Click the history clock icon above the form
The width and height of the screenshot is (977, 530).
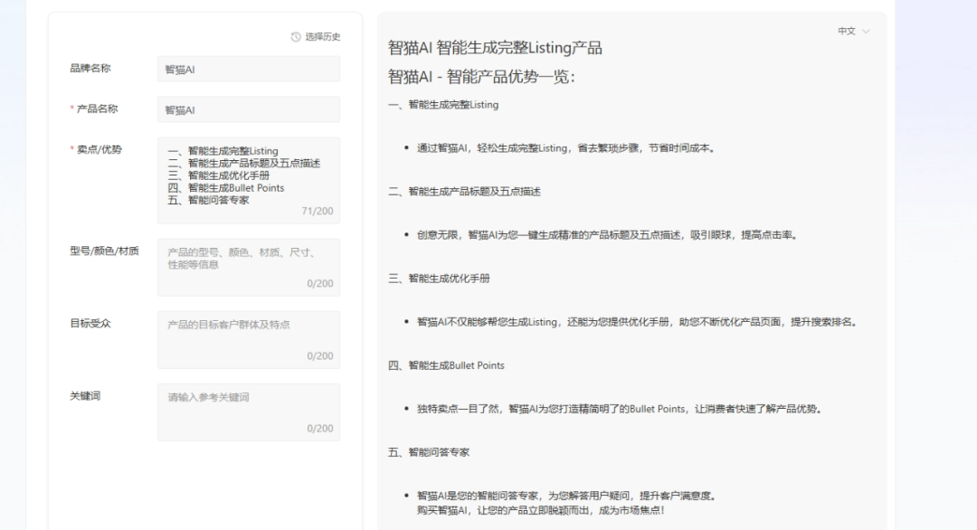coord(294,37)
